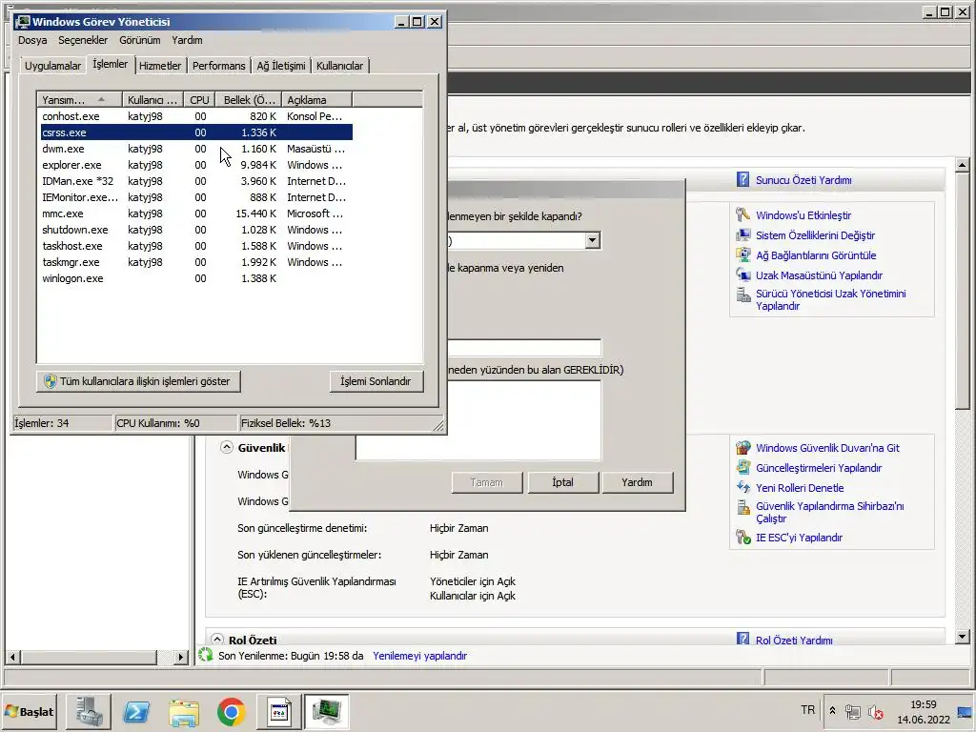976x732 pixels.
Task: Click the TR language indicator
Action: pyautogui.click(x=807, y=710)
